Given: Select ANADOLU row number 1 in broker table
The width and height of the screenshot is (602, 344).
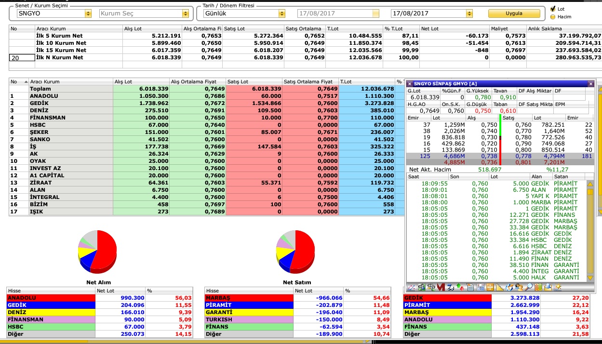Looking at the screenshot, I should 207,96.
